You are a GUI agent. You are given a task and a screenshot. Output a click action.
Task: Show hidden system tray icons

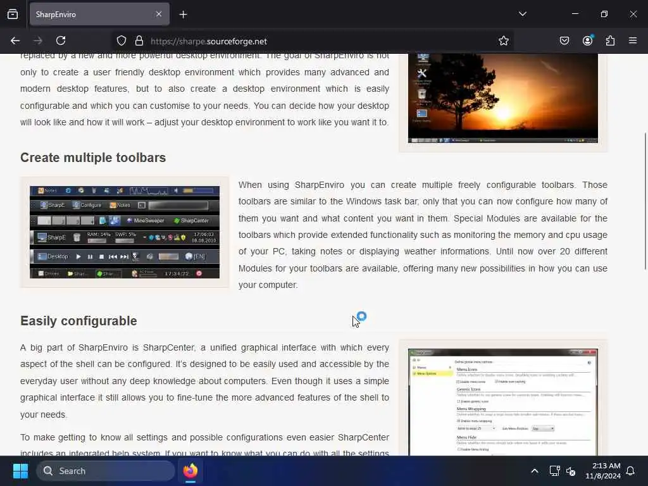pyautogui.click(x=534, y=471)
